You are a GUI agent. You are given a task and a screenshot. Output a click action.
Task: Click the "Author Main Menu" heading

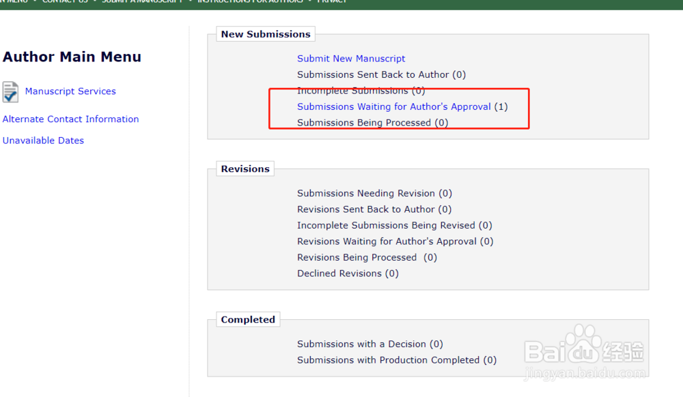[72, 57]
